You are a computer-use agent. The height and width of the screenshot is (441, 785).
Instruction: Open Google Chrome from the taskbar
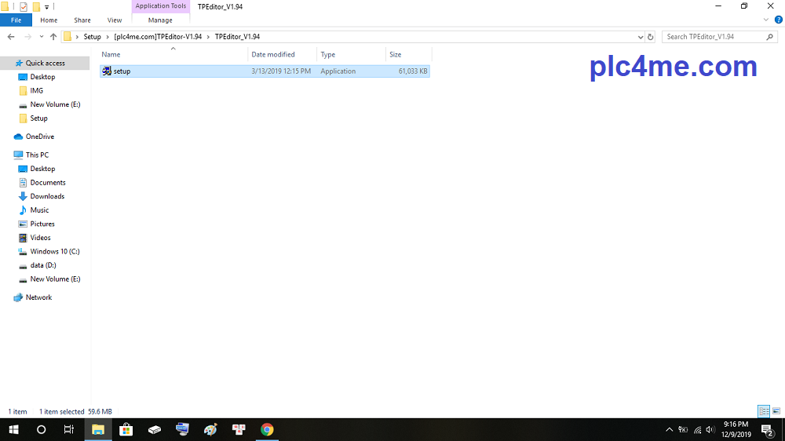tap(267, 429)
